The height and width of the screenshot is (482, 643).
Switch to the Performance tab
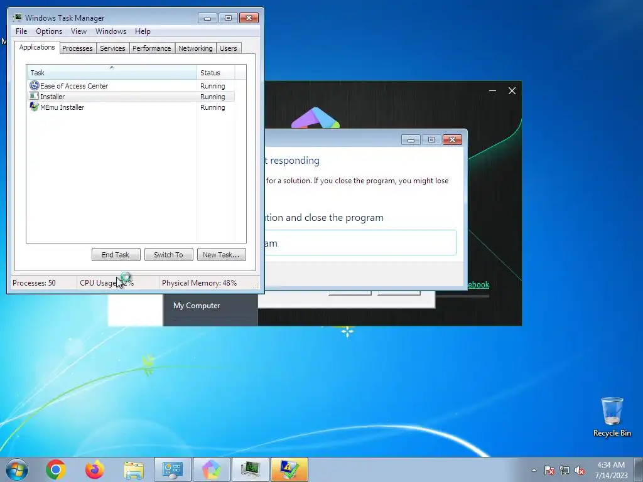pos(152,48)
